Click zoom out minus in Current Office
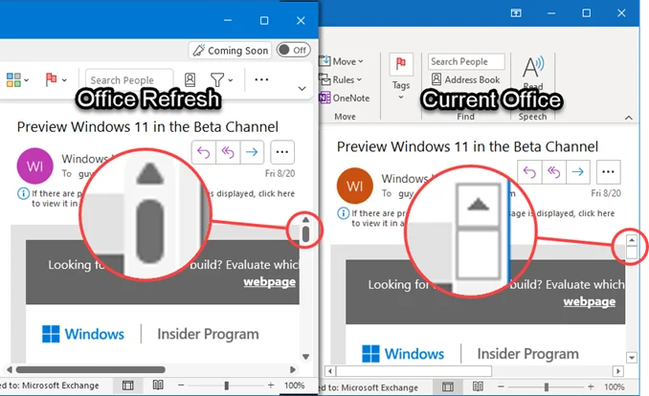649x396 pixels. [x=501, y=386]
